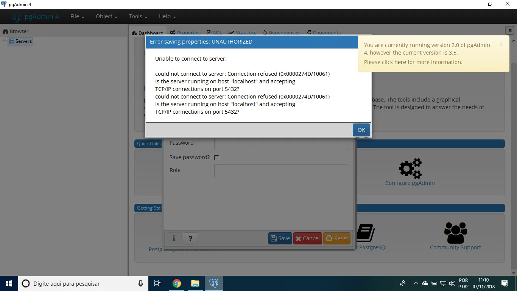Click the pgAdmin 4 elephant logo in navbar

[x=16, y=17]
